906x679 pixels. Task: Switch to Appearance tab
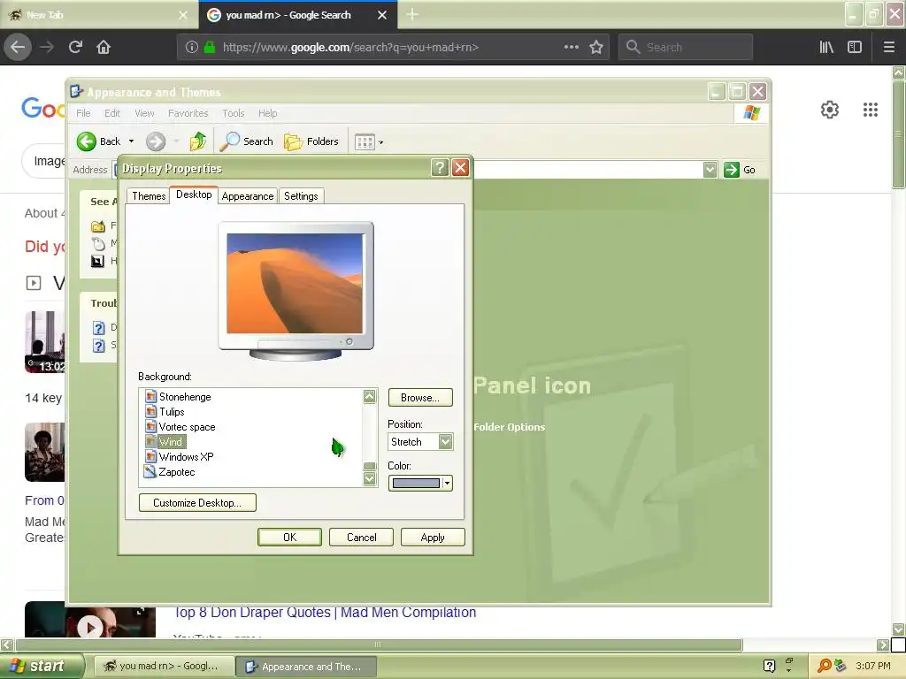[248, 196]
